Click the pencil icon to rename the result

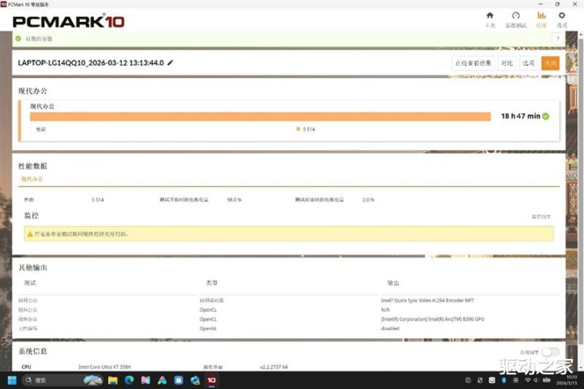[x=171, y=63]
